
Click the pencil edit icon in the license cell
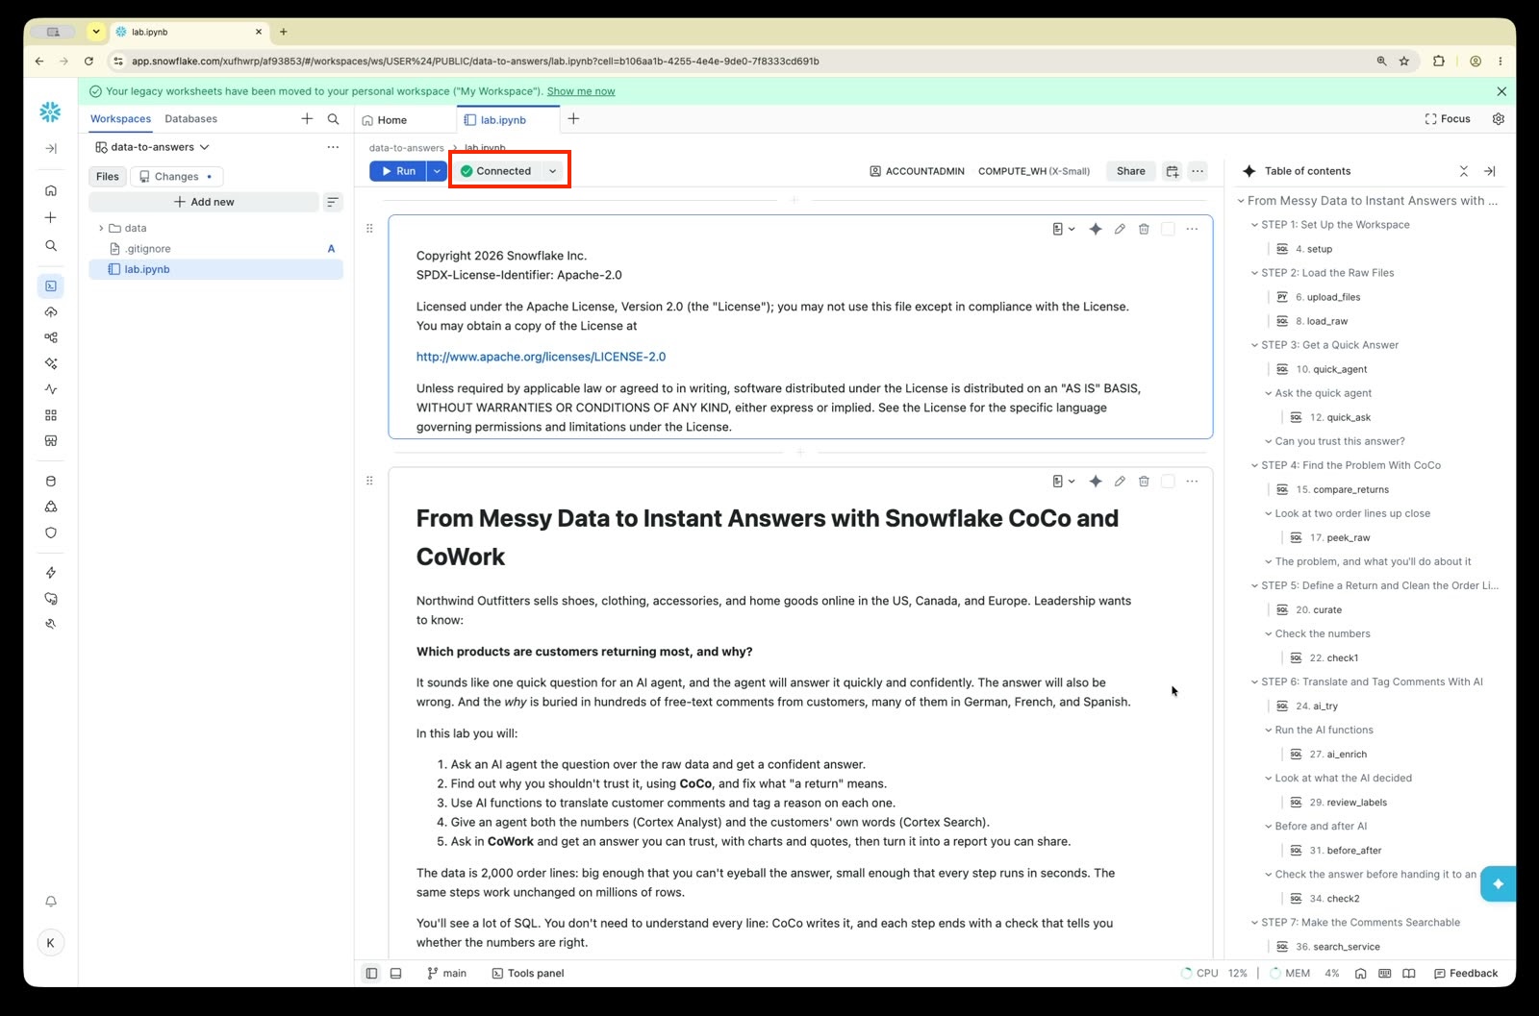pos(1120,229)
